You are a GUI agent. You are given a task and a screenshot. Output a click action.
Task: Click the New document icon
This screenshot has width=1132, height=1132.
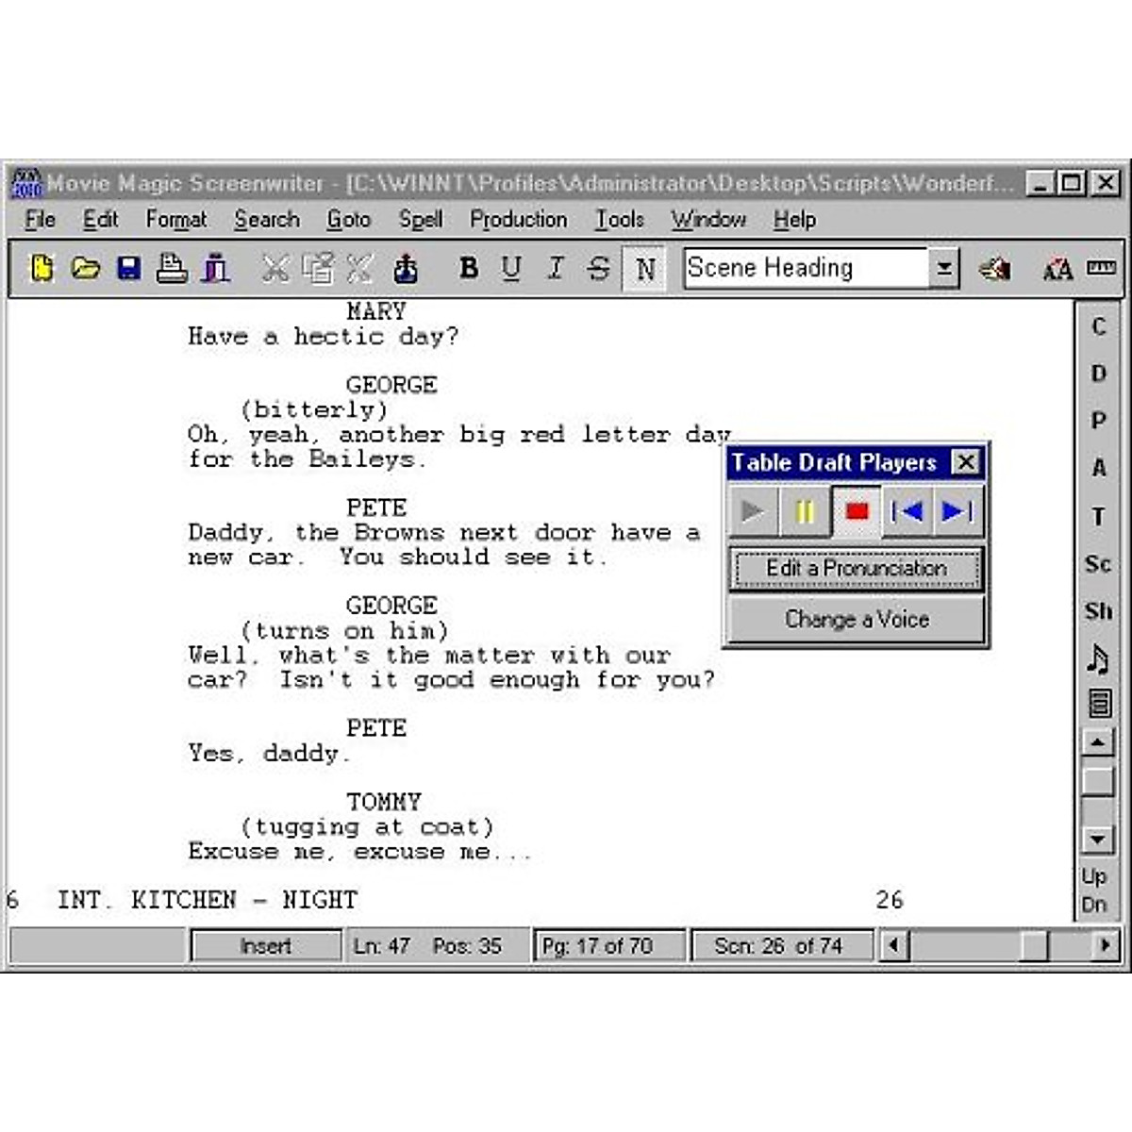pyautogui.click(x=42, y=269)
